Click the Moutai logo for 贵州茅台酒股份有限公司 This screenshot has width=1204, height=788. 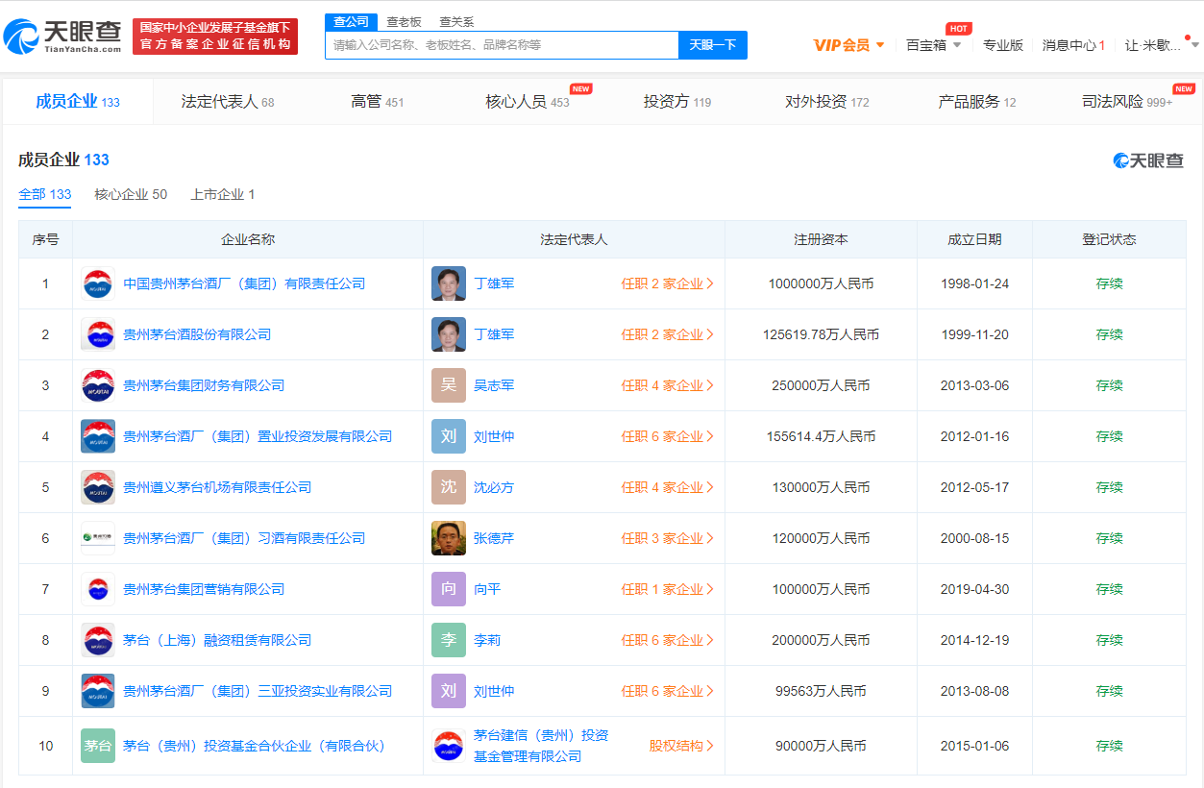pyautogui.click(x=98, y=334)
